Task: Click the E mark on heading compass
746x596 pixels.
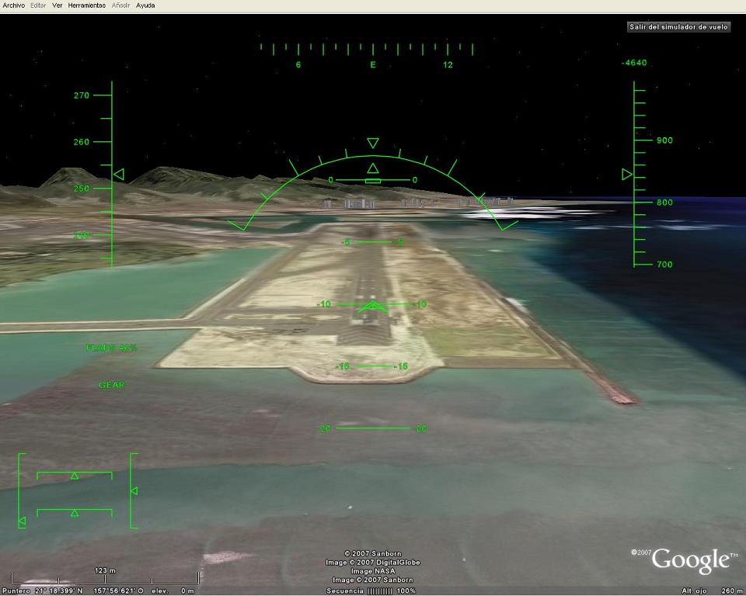Action: click(373, 65)
